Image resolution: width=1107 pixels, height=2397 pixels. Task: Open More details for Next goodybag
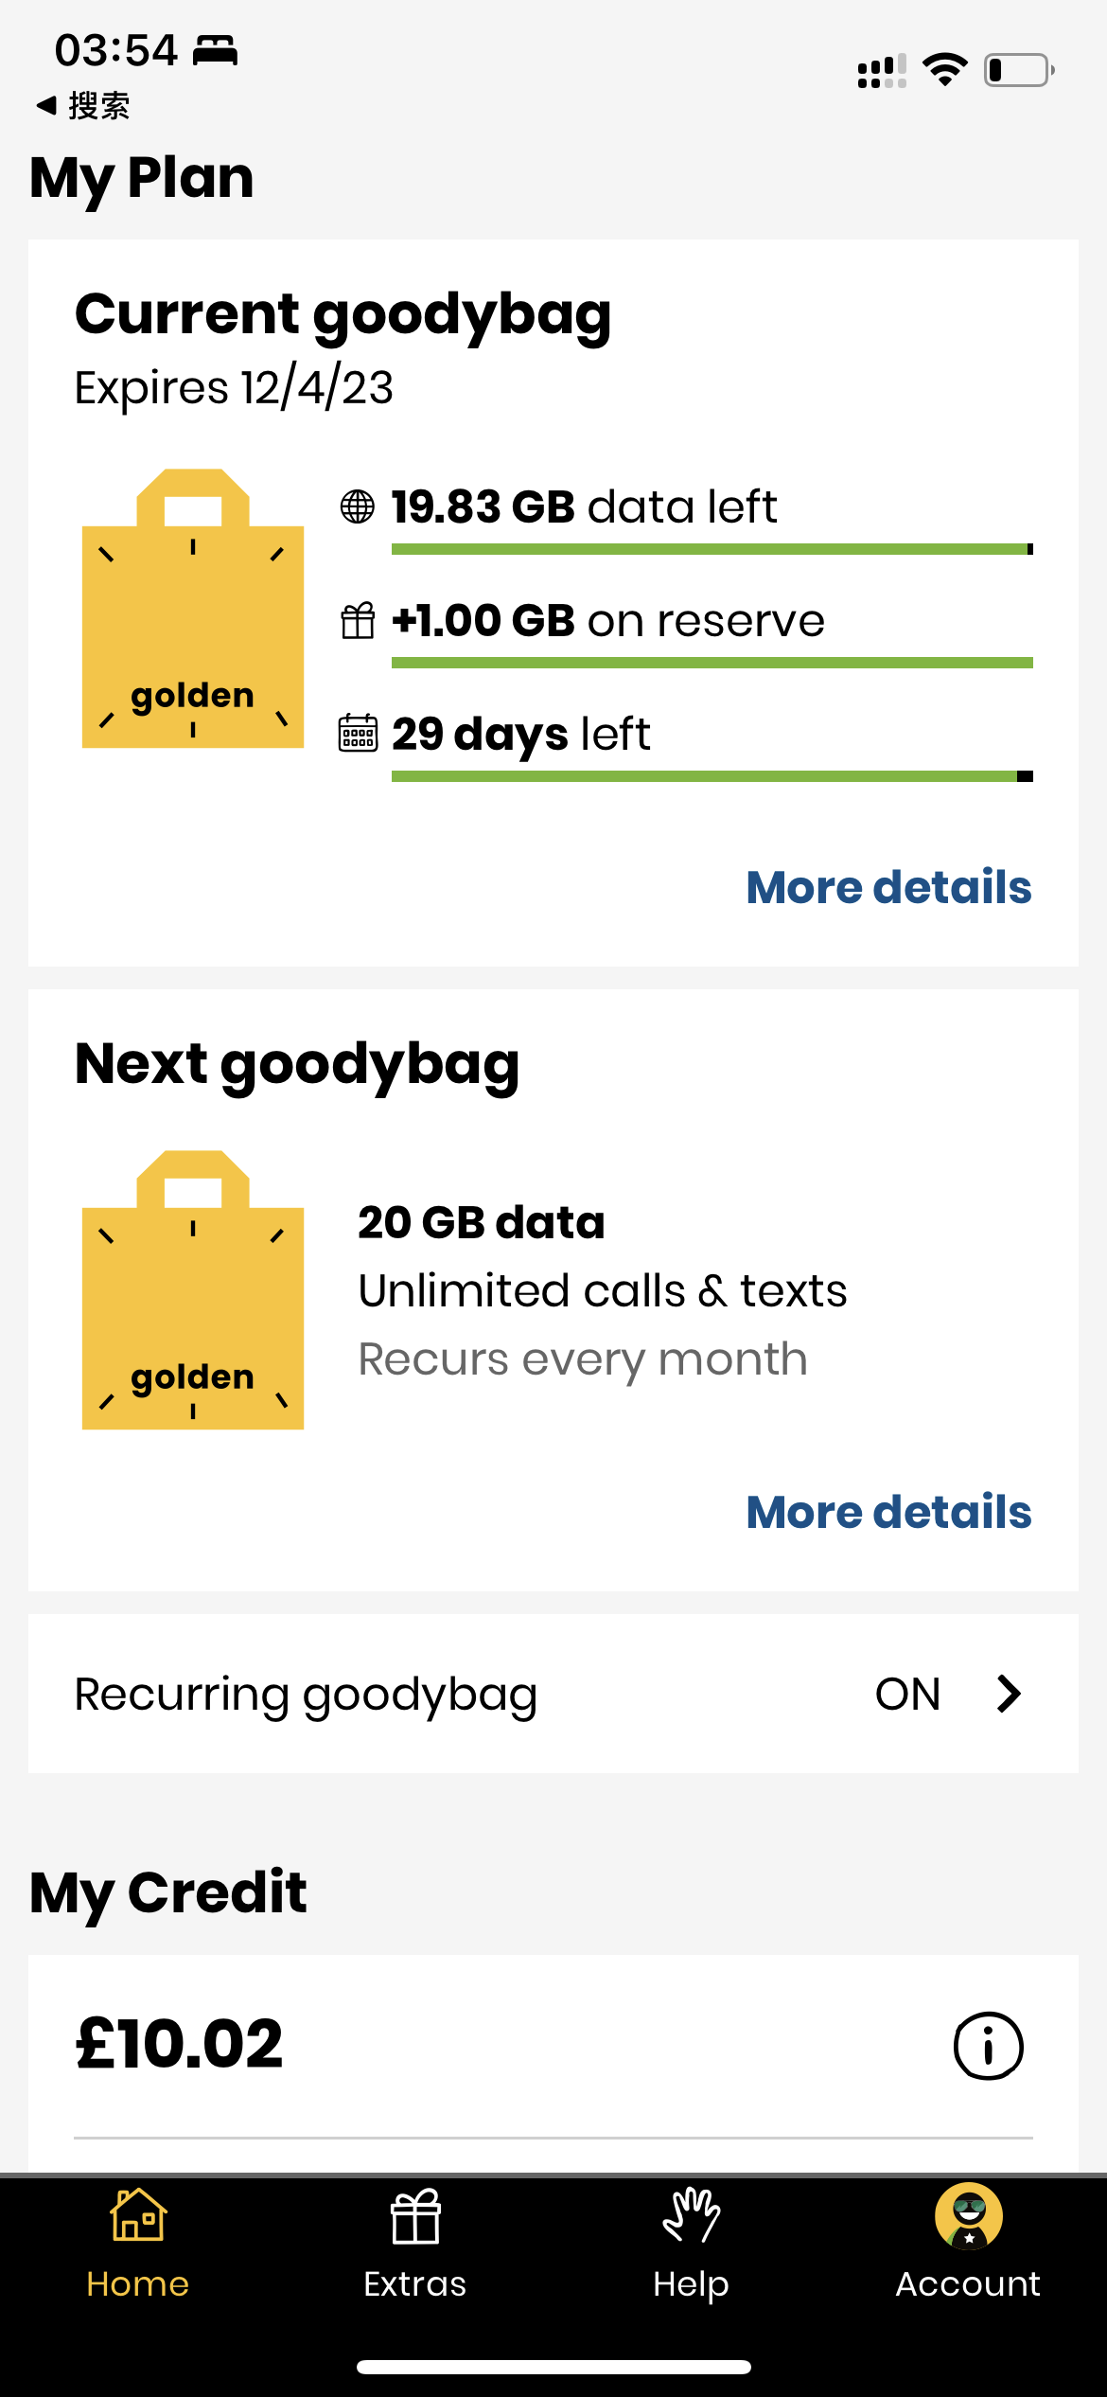[x=888, y=1512]
